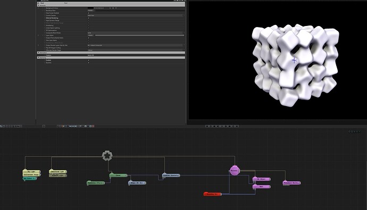Select the Combine Geometry node
367x210 pixels.
coord(171,175)
